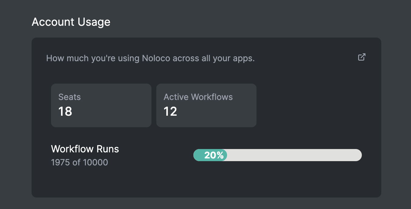Click the "Active Workflows" label text

198,97
